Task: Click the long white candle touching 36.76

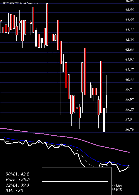Action: [104, 120]
